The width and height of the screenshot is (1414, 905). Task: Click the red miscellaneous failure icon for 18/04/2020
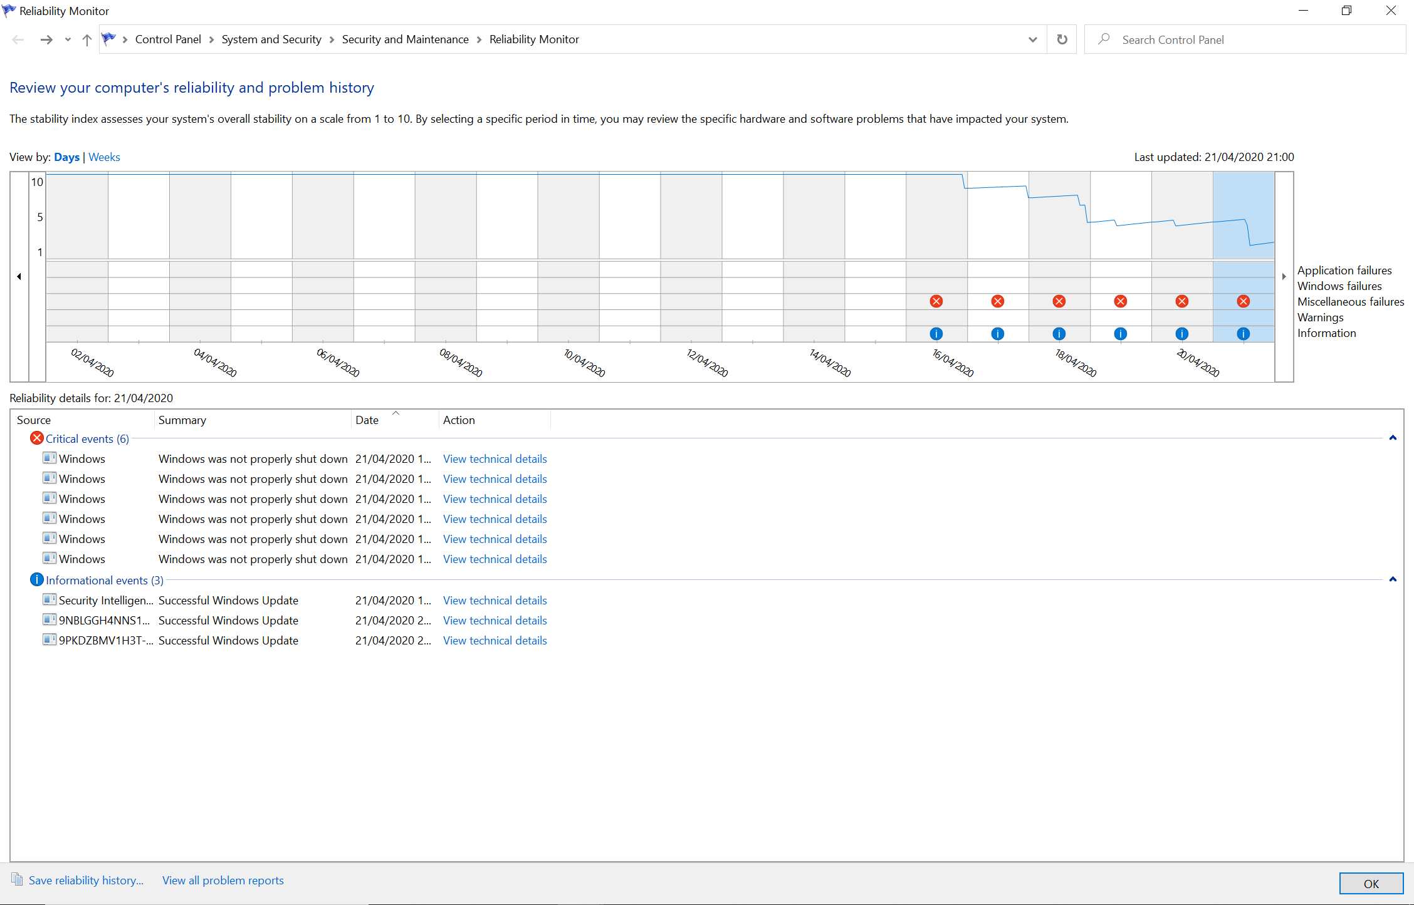click(x=1059, y=301)
